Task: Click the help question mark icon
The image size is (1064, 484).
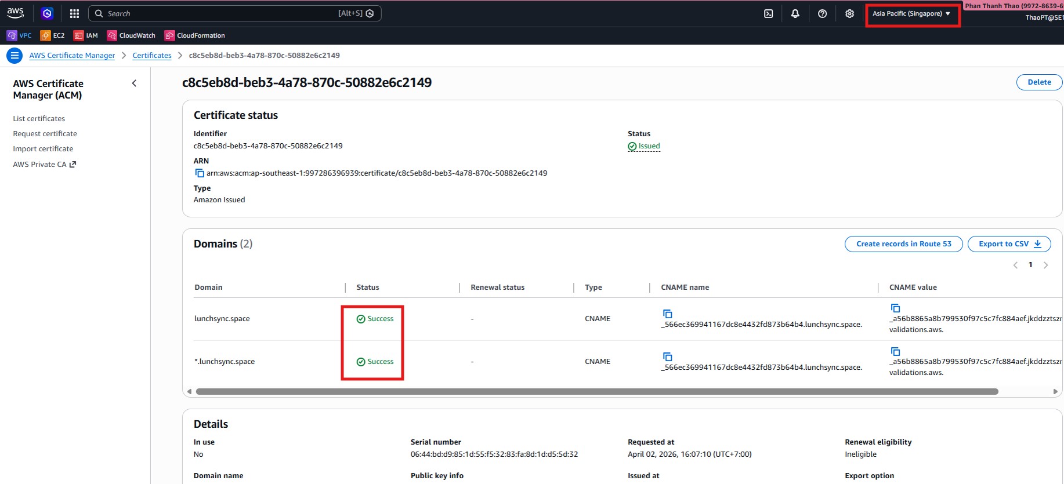Action: [x=822, y=14]
